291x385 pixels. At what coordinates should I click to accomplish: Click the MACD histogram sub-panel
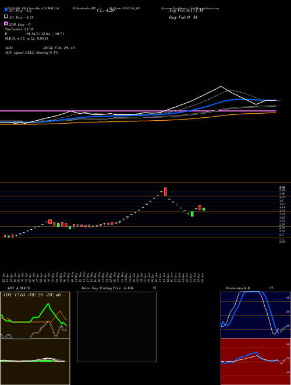[35, 362]
